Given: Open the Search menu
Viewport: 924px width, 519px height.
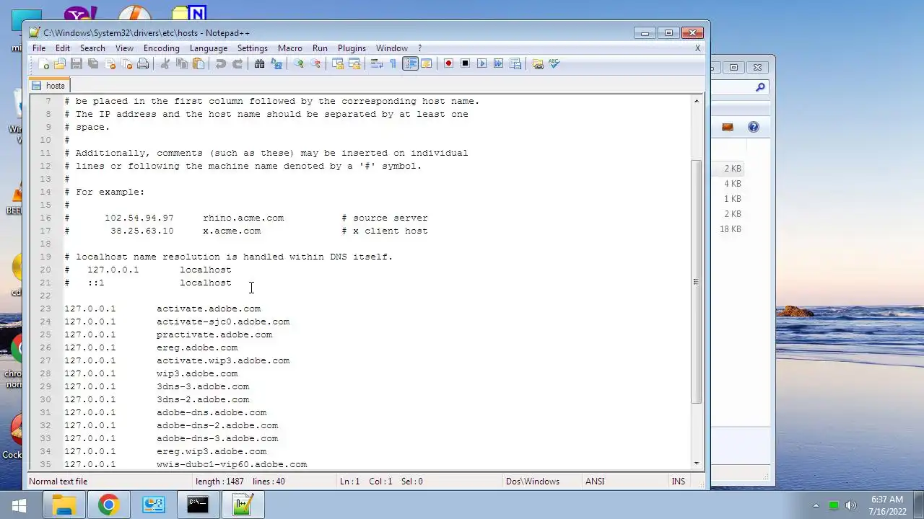Looking at the screenshot, I should [x=92, y=48].
